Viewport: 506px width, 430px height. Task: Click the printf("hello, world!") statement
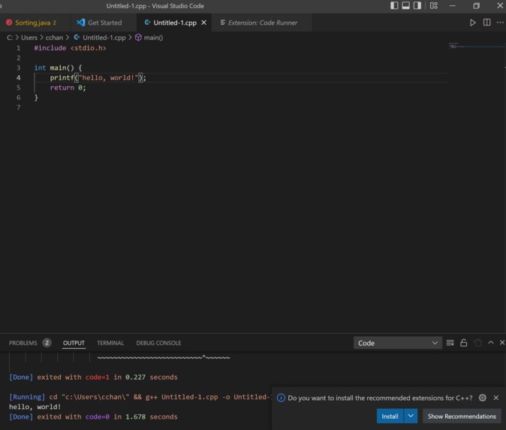pyautogui.click(x=98, y=78)
